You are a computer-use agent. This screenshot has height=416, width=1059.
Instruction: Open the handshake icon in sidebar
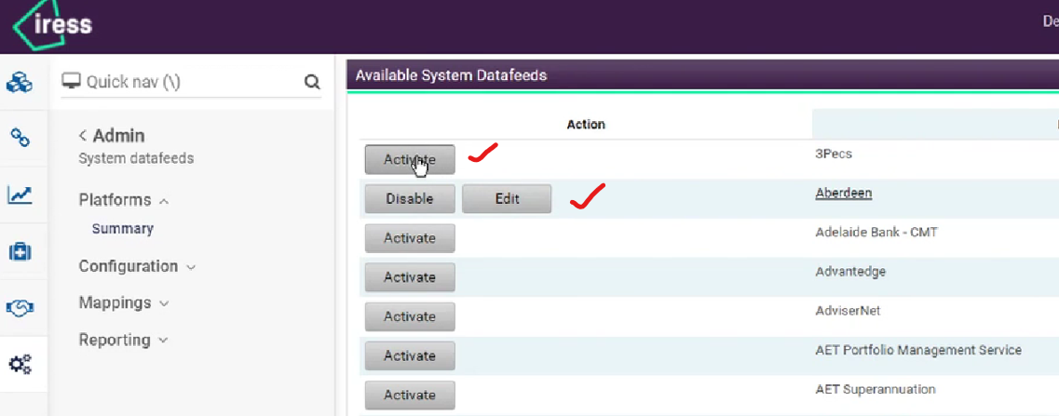(20, 308)
